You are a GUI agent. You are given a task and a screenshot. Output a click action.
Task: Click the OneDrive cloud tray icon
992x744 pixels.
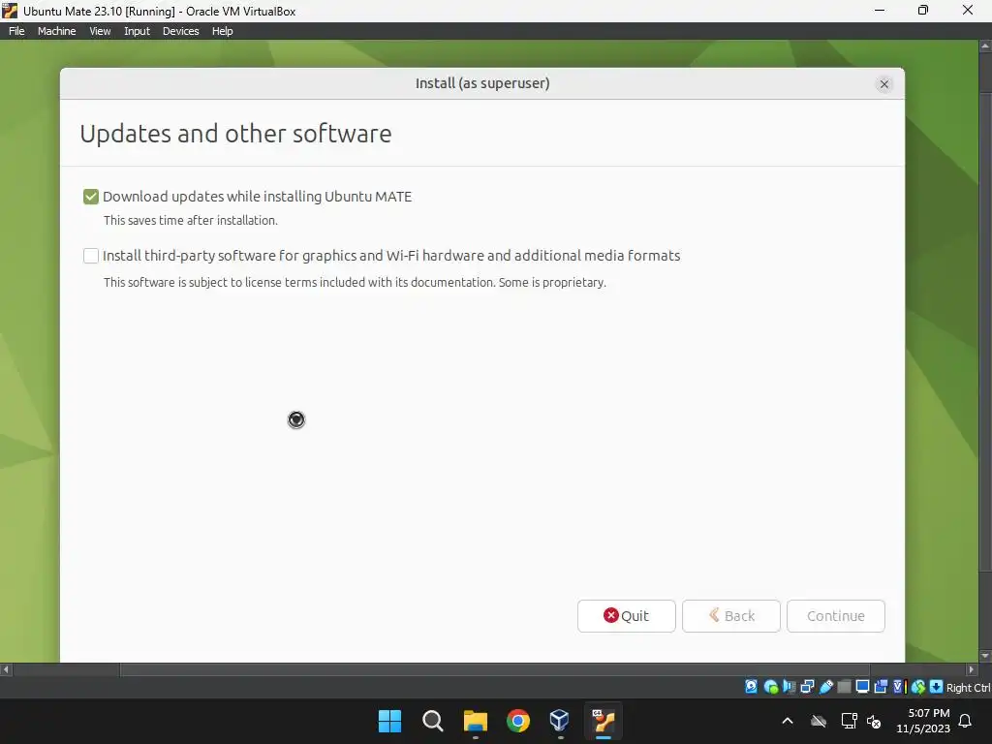point(819,721)
